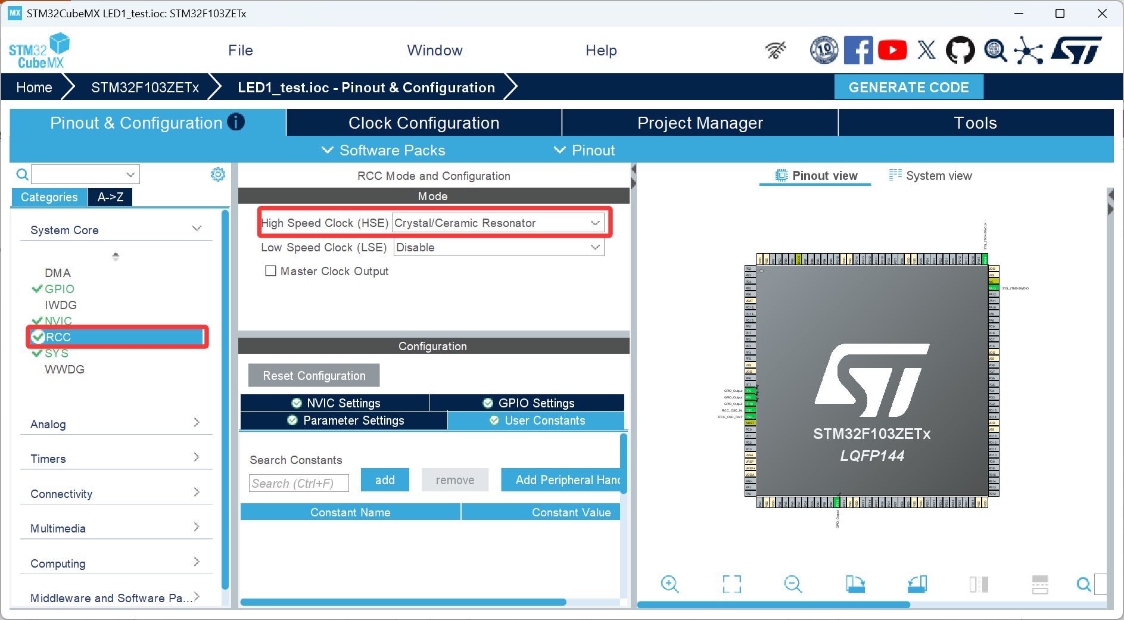Expand the Software Packs menu
1124x620 pixels.
[x=384, y=150]
